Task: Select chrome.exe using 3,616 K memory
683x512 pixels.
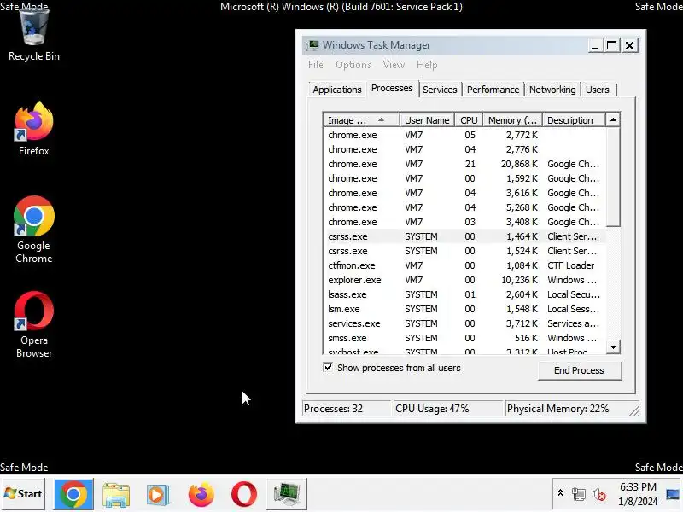Action: pyautogui.click(x=464, y=193)
